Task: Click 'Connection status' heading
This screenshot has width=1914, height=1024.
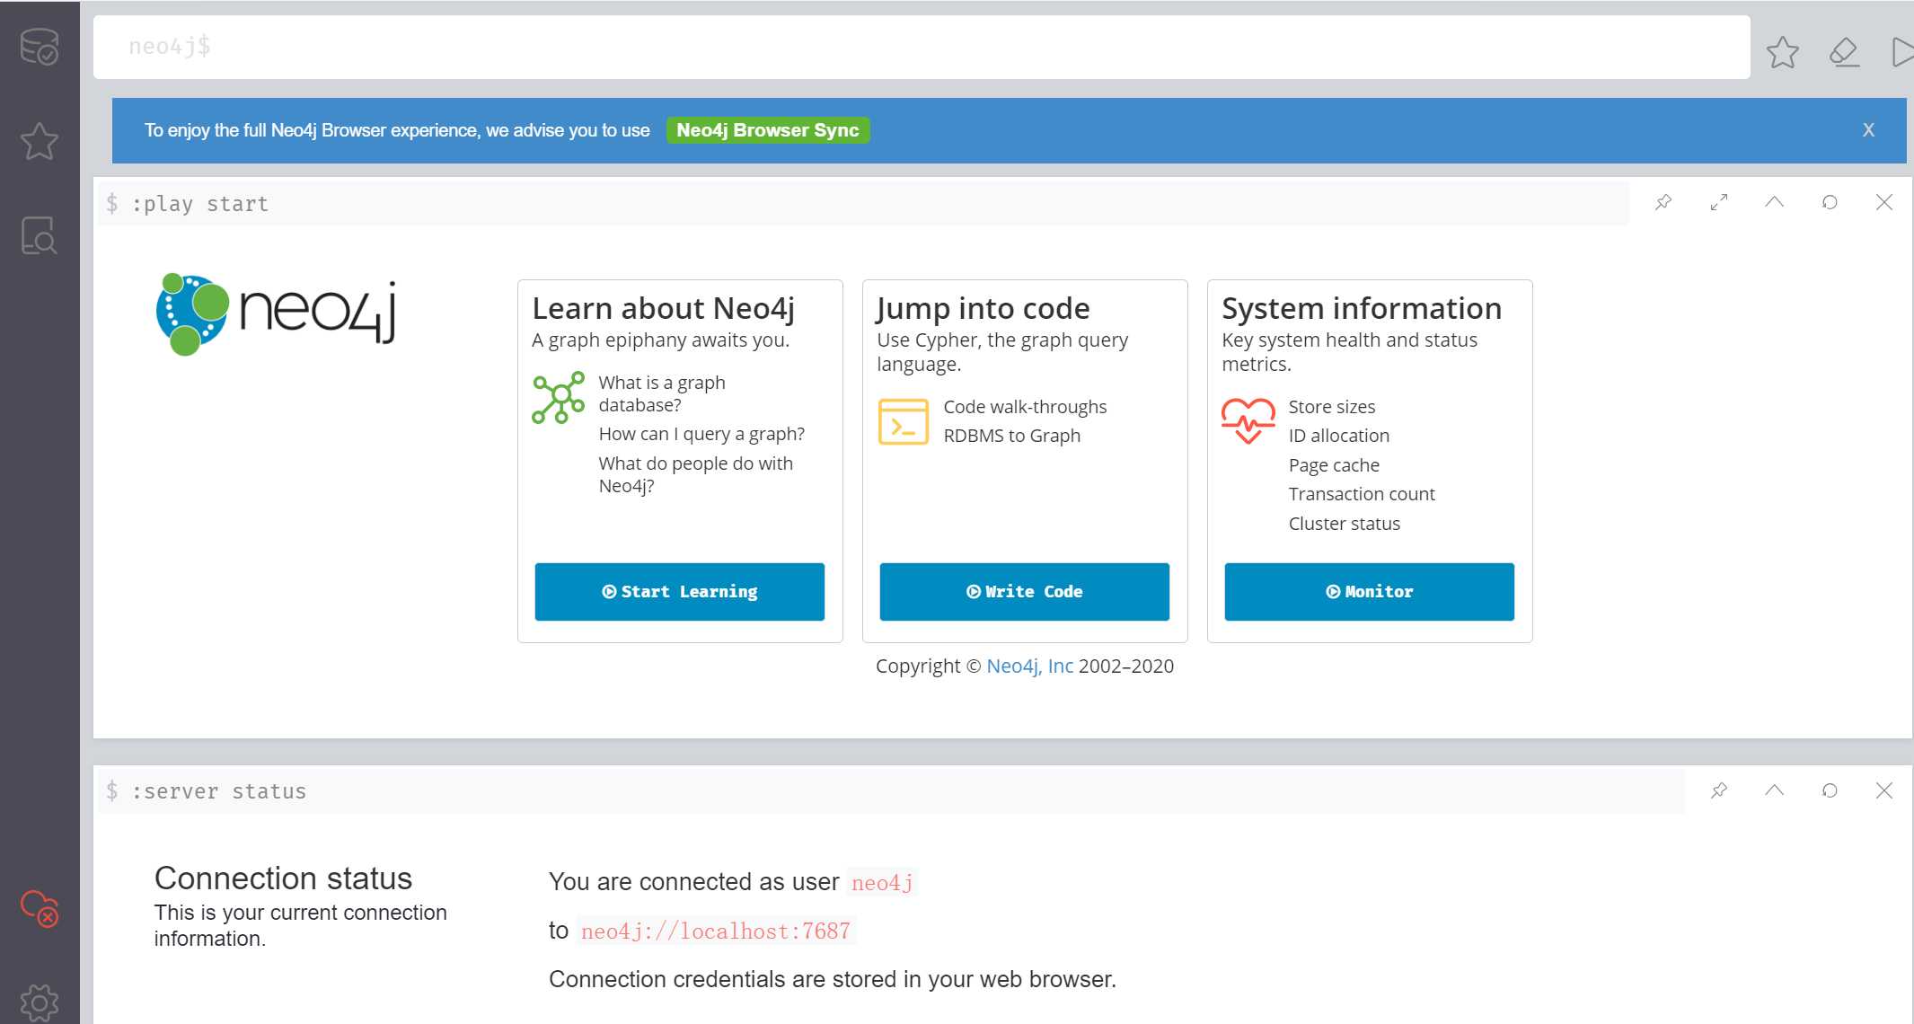Action: click(x=283, y=878)
